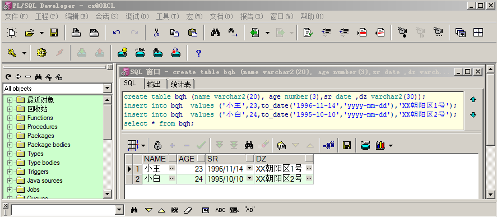The width and height of the screenshot is (497, 217).
Task: Click the Copy icon
Action: click(x=174, y=33)
